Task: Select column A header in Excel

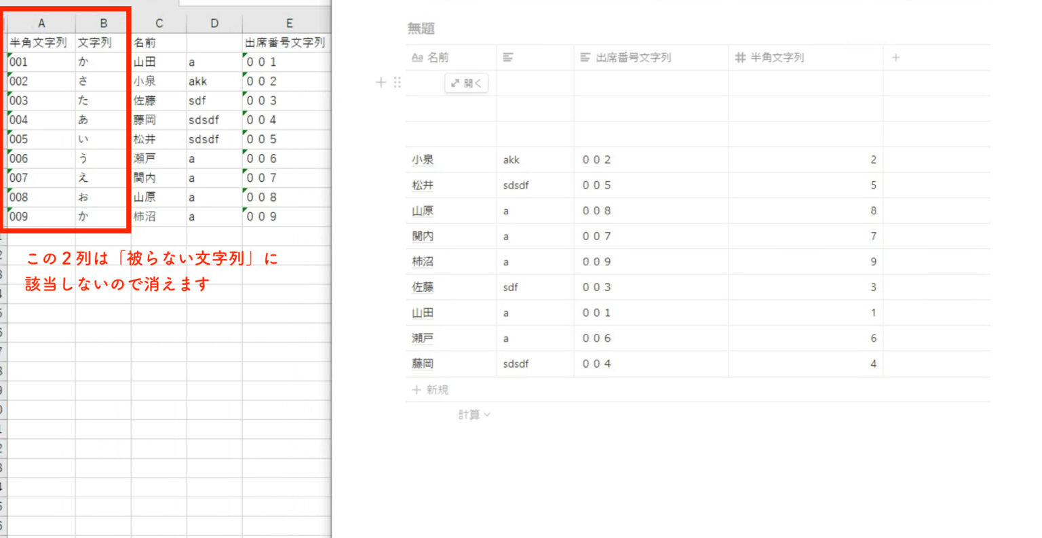Action: coord(41,23)
